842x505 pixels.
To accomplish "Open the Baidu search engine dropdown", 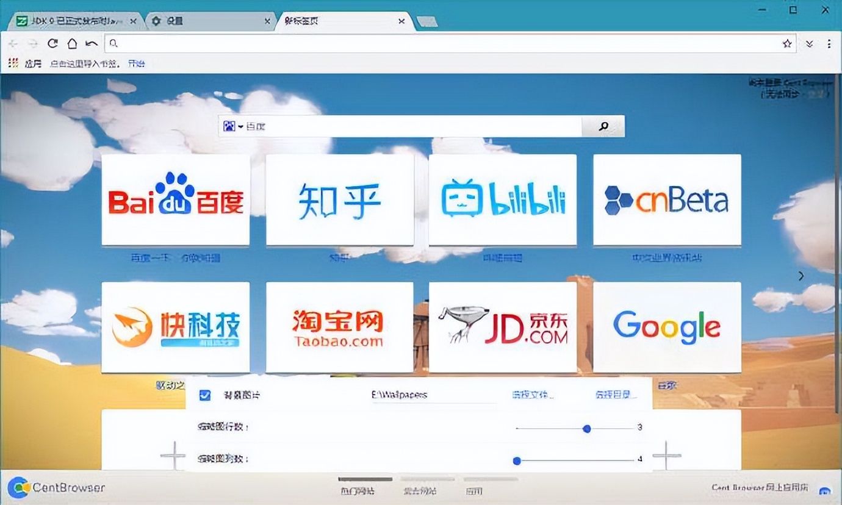I will click(x=233, y=126).
